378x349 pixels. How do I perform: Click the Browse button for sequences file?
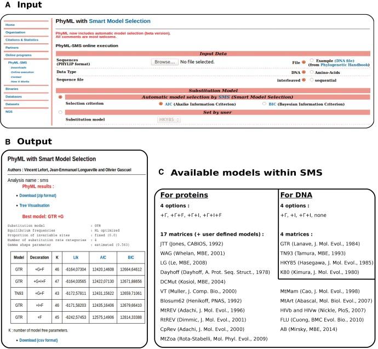pos(164,62)
